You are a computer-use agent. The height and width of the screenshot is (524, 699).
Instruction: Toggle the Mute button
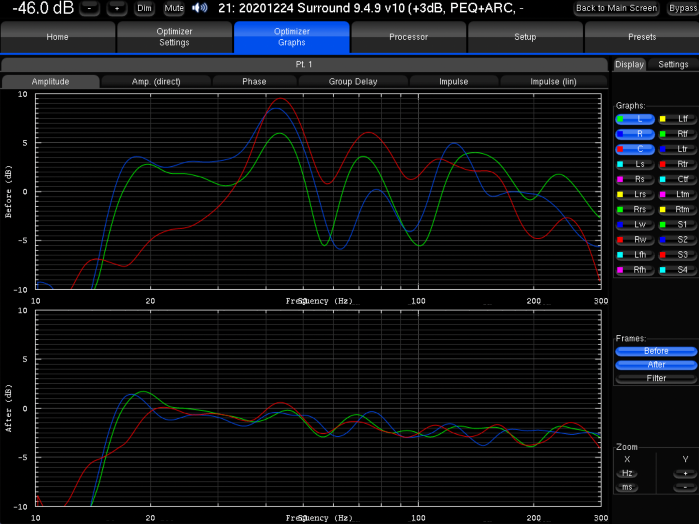(x=174, y=8)
